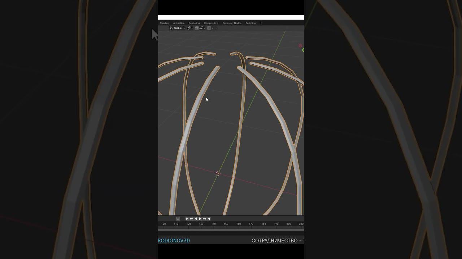Toggle proportional editing
The image size is (462, 259).
point(209,28)
